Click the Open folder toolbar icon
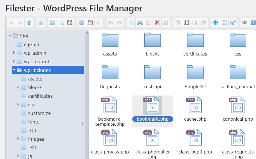256x159 pixels. [x=82, y=22]
